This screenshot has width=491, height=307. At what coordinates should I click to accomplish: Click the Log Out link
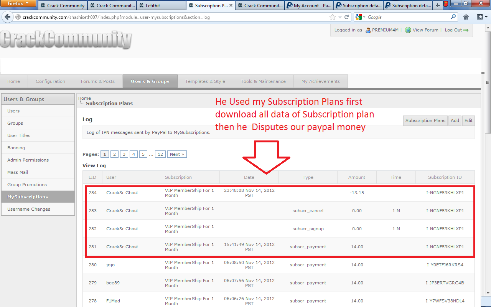(453, 30)
